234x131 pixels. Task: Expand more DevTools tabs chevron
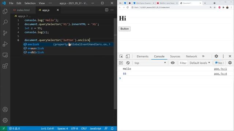203,56
